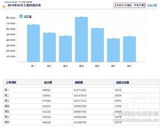Click the 点击下载 download link
The image size is (162, 129).
tap(152, 5)
